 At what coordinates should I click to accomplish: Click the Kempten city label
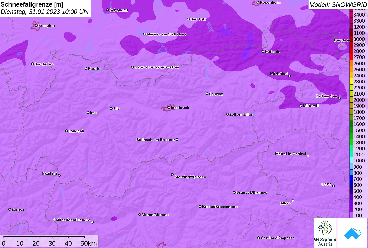47,25
